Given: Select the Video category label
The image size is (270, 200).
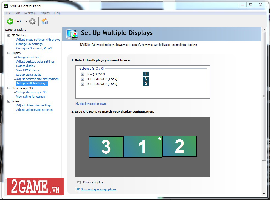Looking at the screenshot, I should pos(15,102).
